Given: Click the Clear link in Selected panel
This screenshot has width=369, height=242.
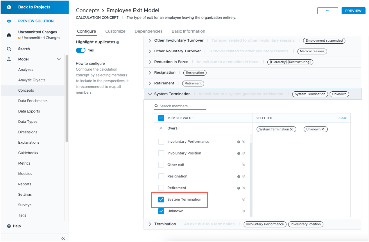Looking at the screenshot, I should (x=342, y=118).
